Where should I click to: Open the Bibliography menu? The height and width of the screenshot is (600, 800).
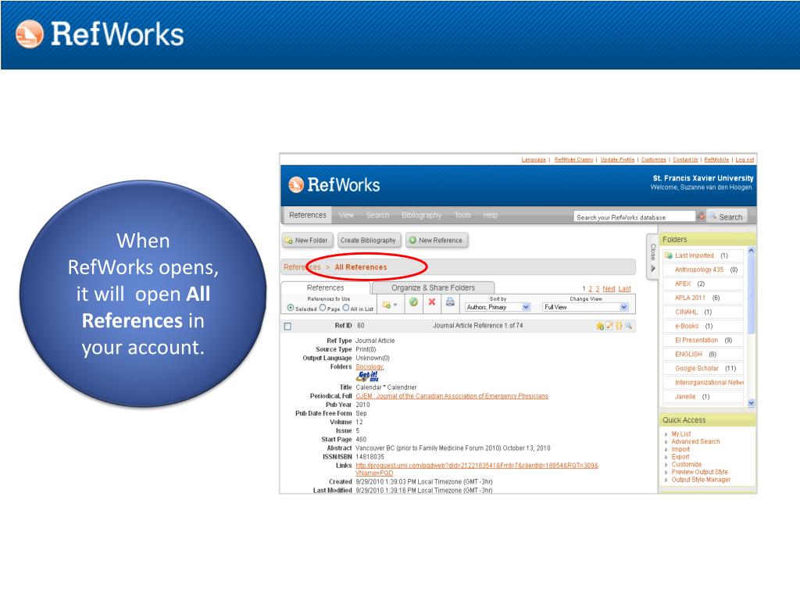click(x=421, y=216)
